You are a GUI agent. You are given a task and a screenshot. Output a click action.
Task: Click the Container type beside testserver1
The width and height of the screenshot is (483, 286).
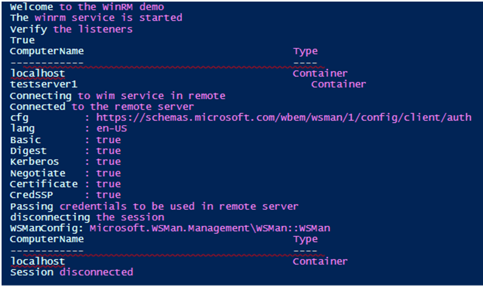coord(338,84)
